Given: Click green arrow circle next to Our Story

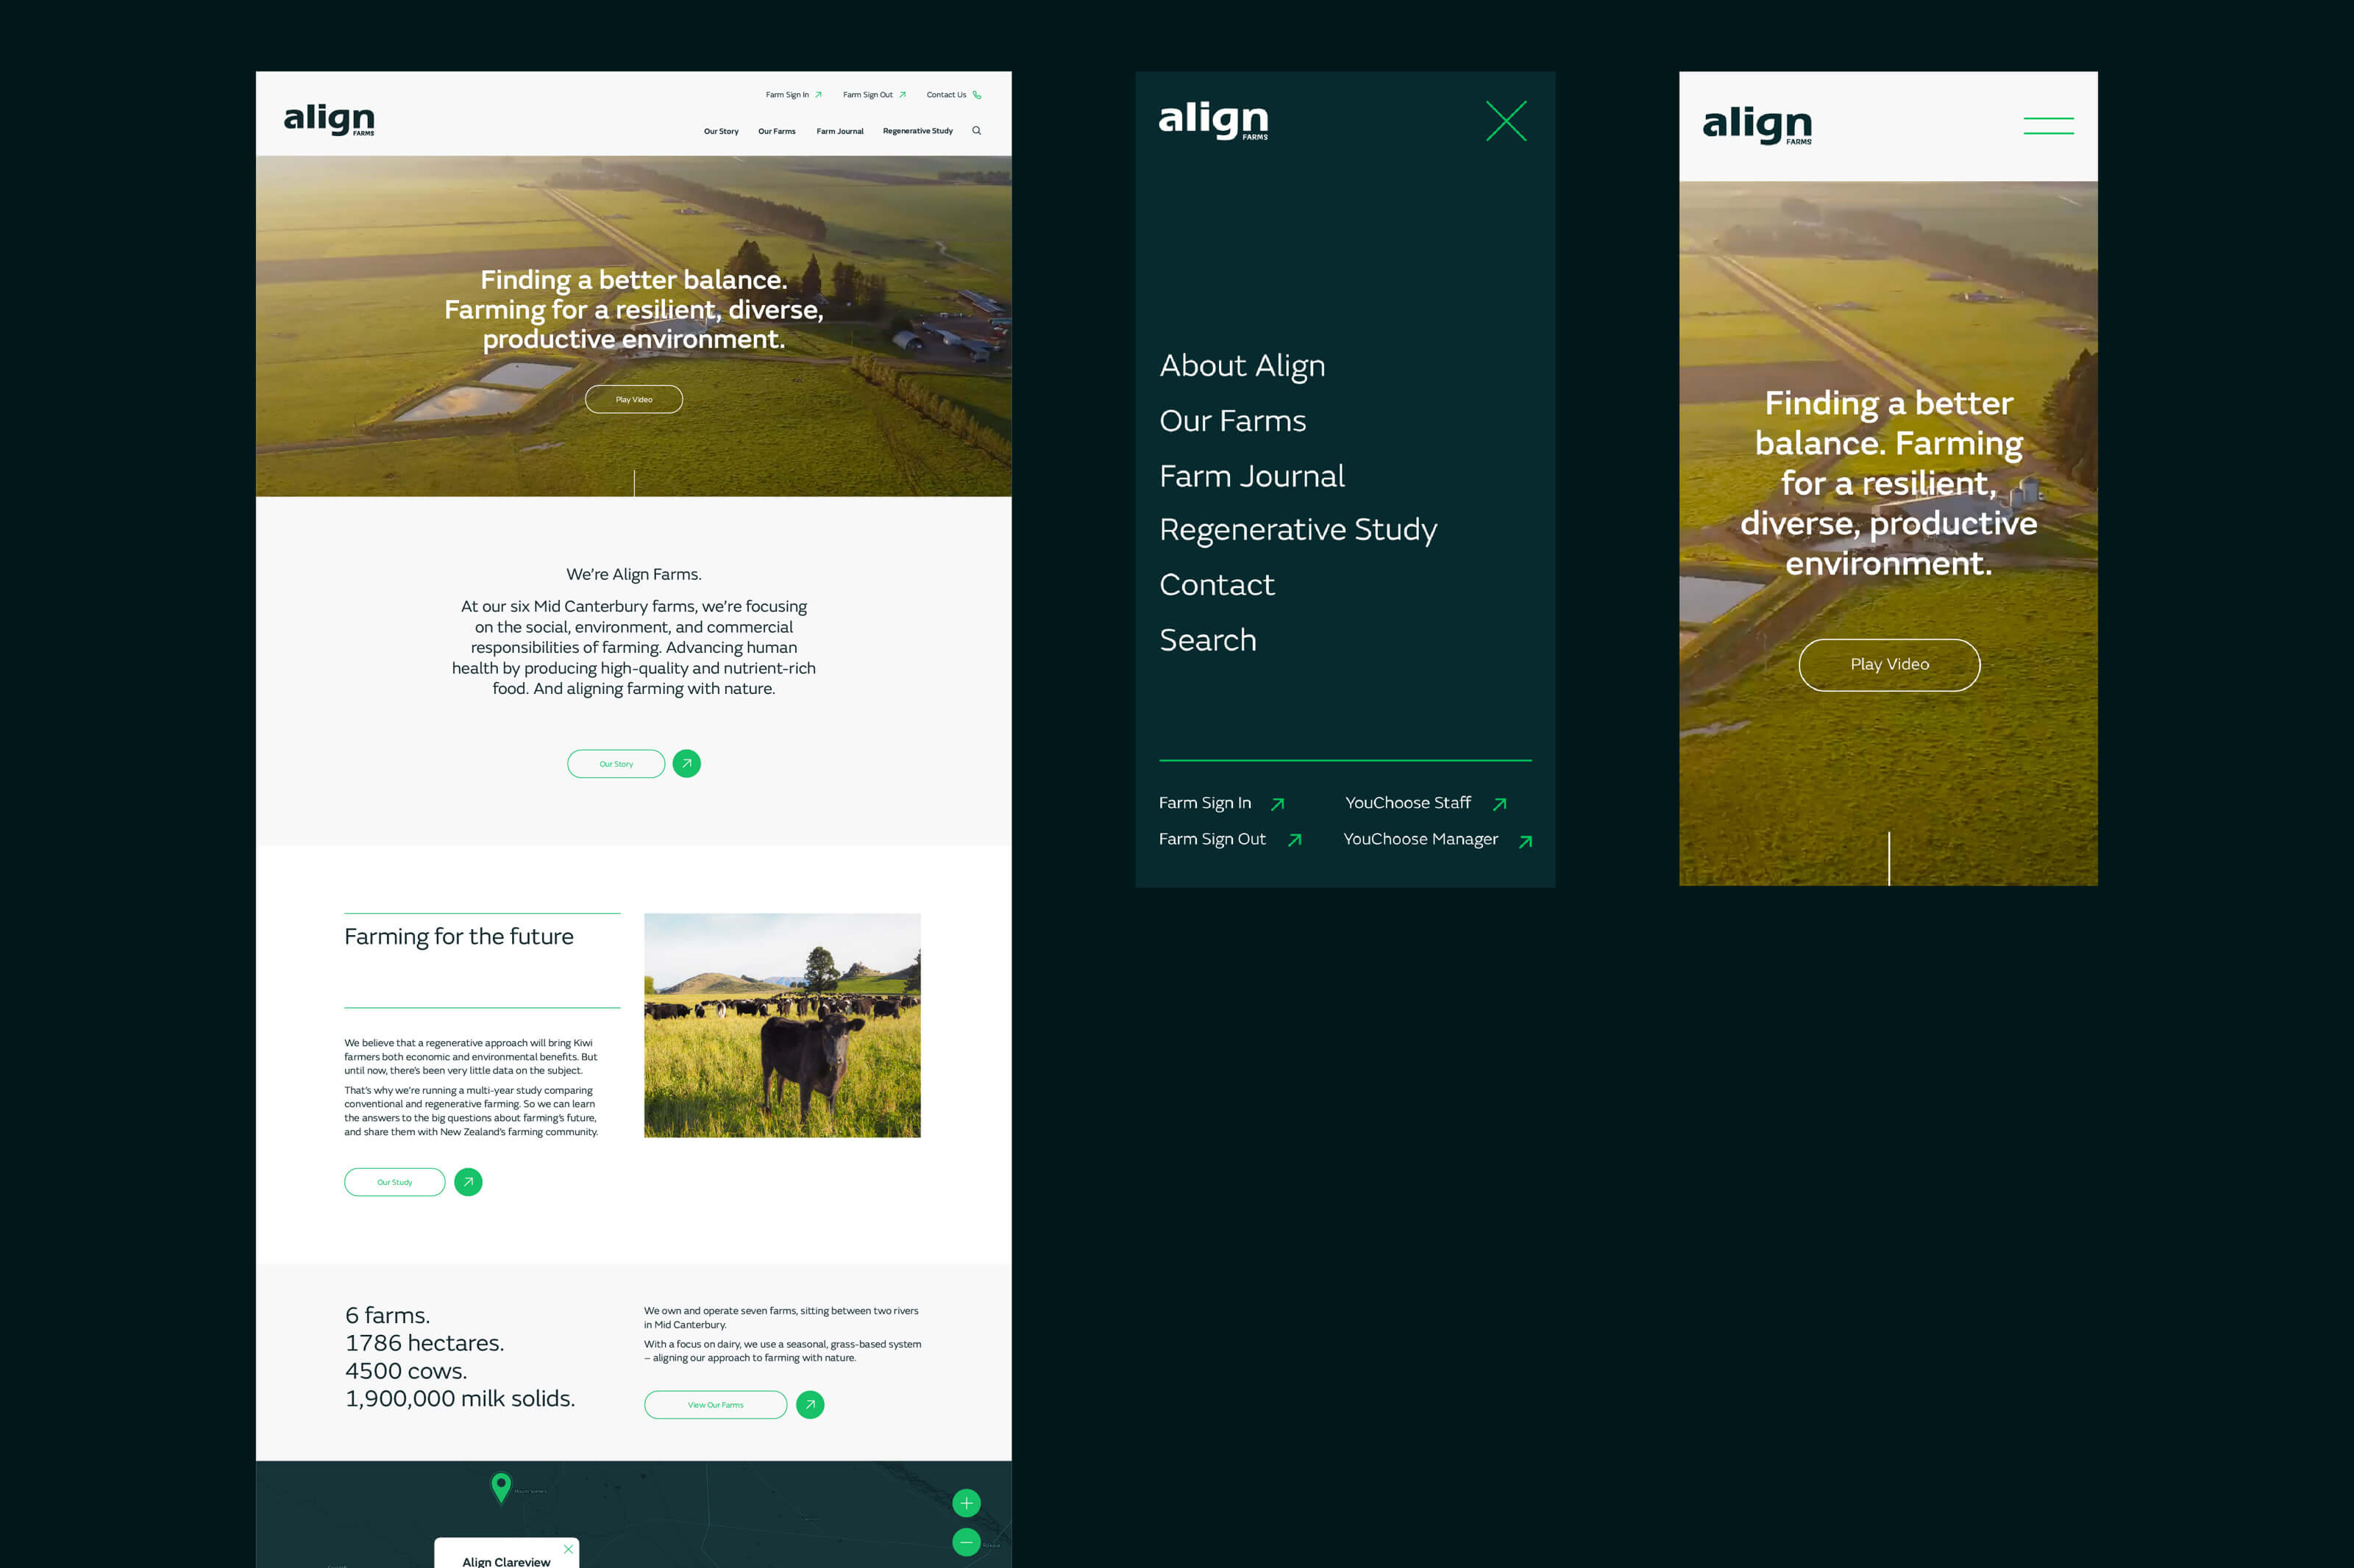Looking at the screenshot, I should 686,764.
